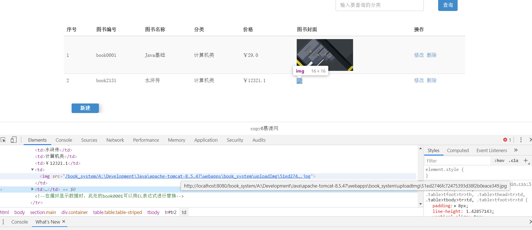Select the HTML comment node line

pos(109,196)
